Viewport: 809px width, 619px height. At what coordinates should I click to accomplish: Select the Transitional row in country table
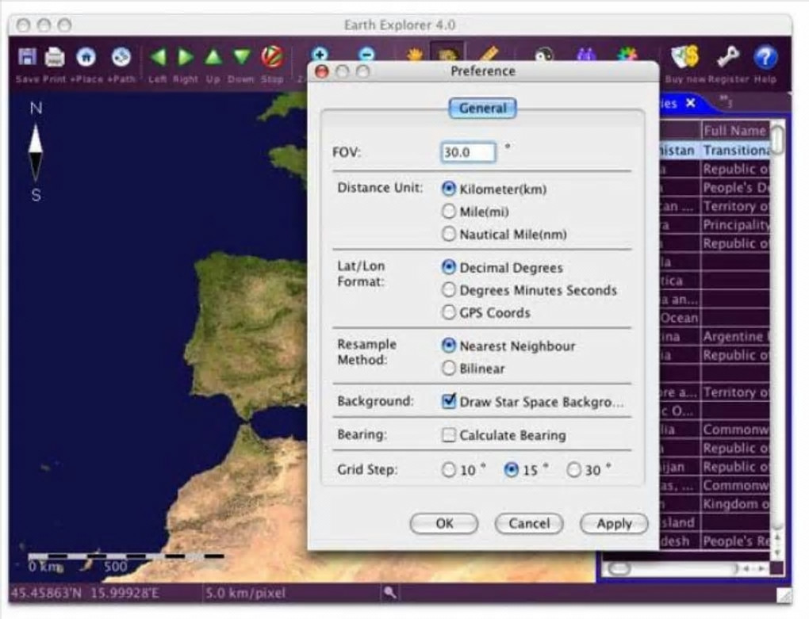(x=715, y=151)
